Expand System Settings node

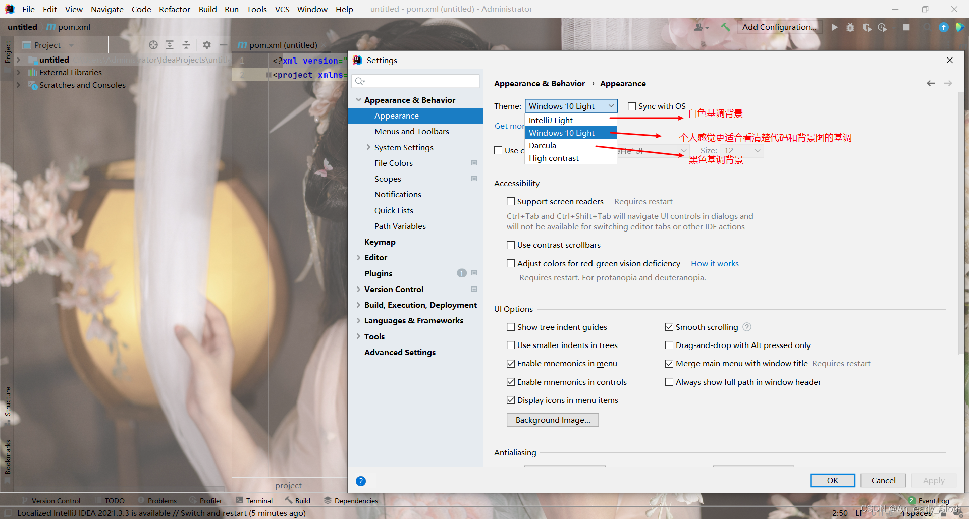click(x=368, y=147)
